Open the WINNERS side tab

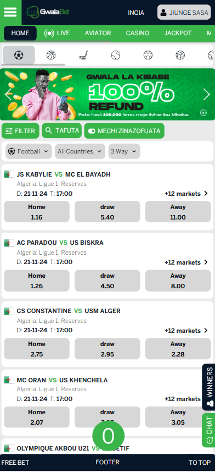[209, 387]
